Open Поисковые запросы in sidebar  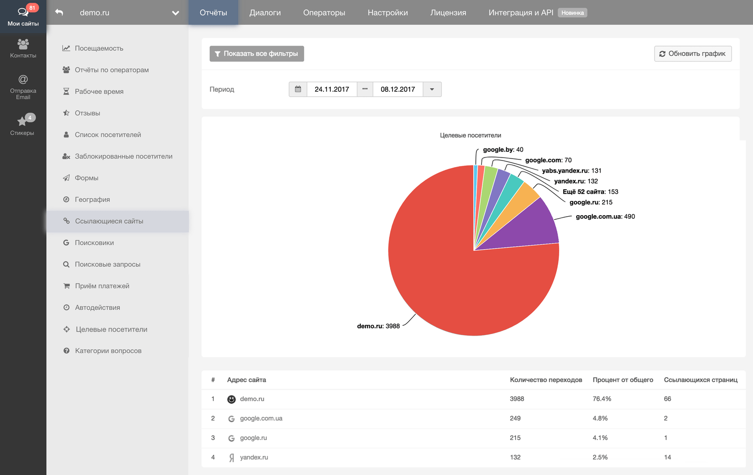(107, 264)
